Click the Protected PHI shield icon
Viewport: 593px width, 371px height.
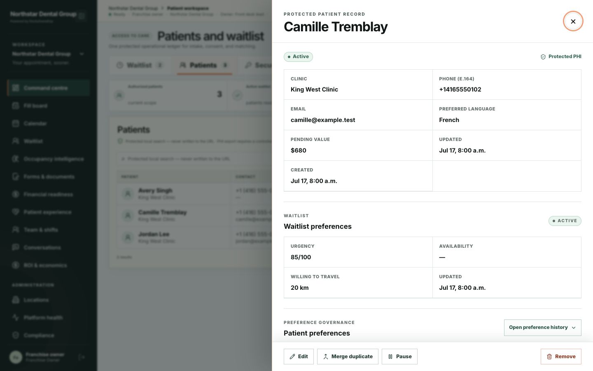(x=543, y=57)
